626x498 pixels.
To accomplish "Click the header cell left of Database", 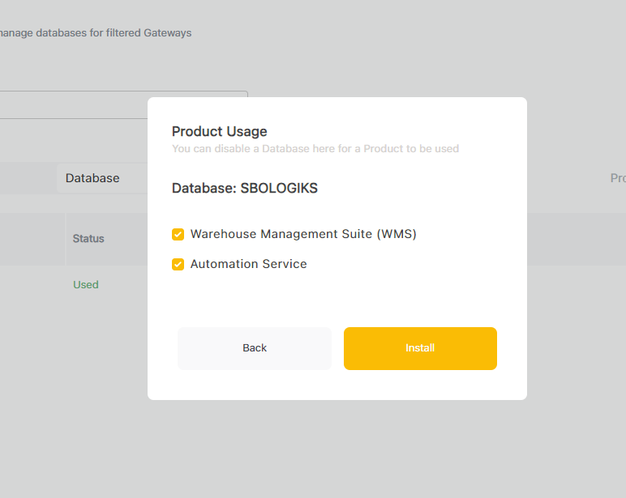I will pos(28,178).
